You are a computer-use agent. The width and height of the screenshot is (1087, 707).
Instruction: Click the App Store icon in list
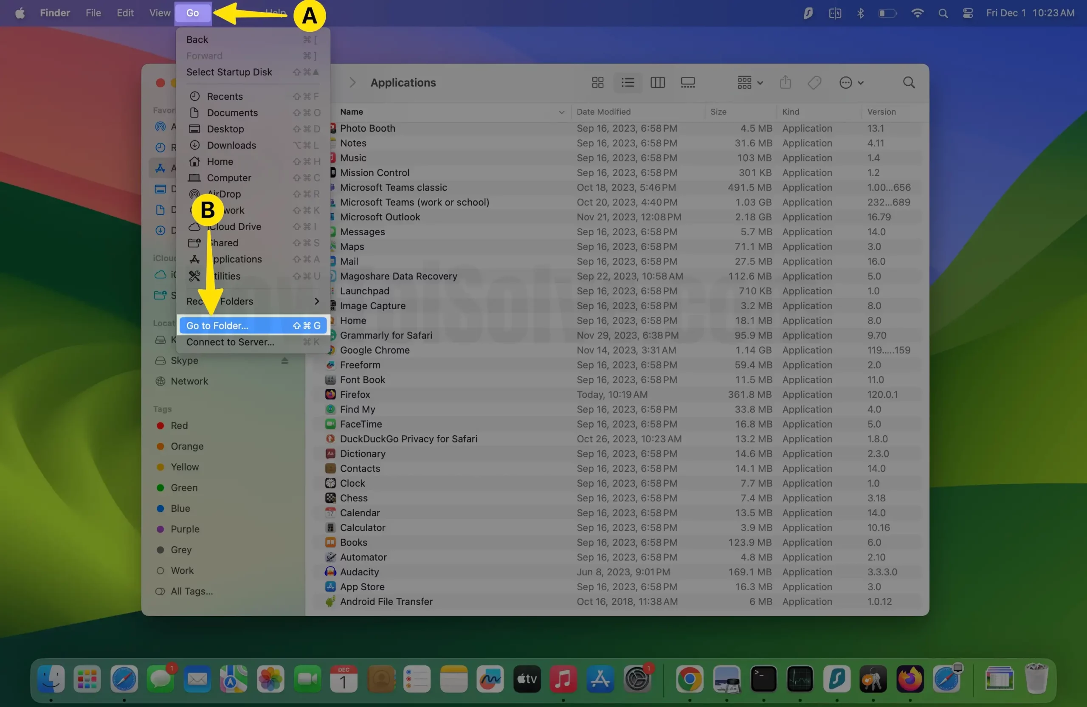[330, 586]
